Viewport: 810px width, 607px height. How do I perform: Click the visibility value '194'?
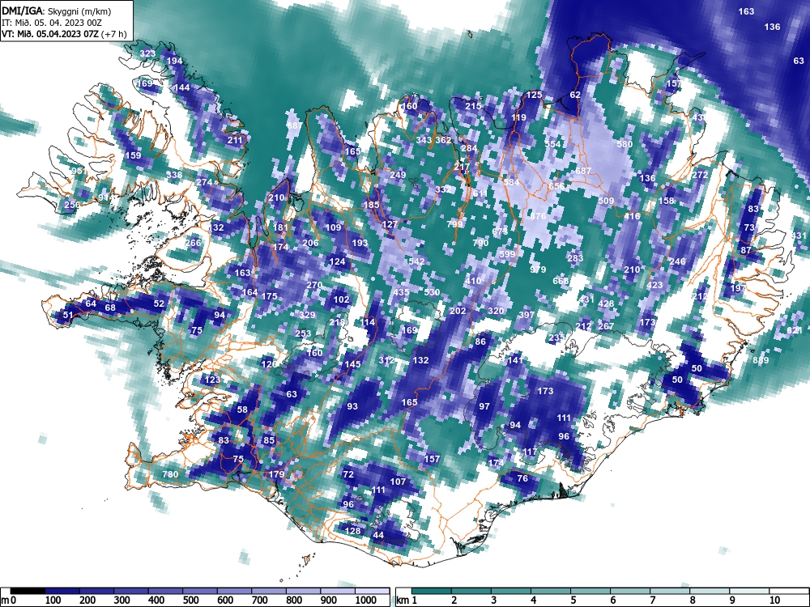[175, 61]
